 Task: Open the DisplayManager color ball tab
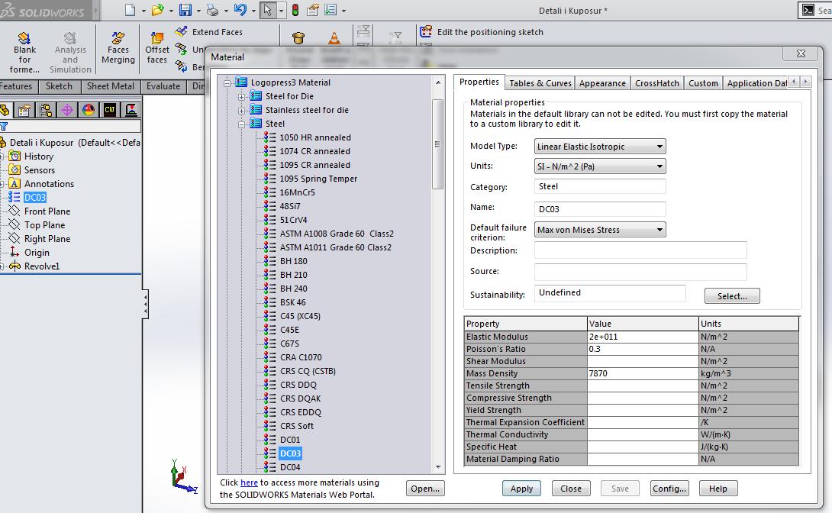click(88, 110)
